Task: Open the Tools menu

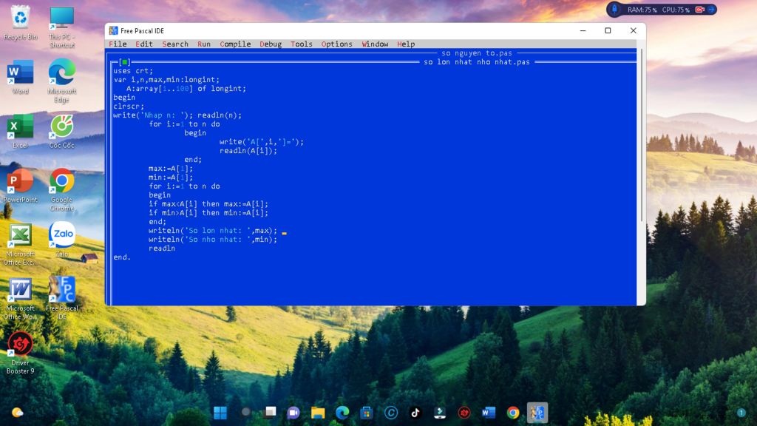Action: point(302,44)
